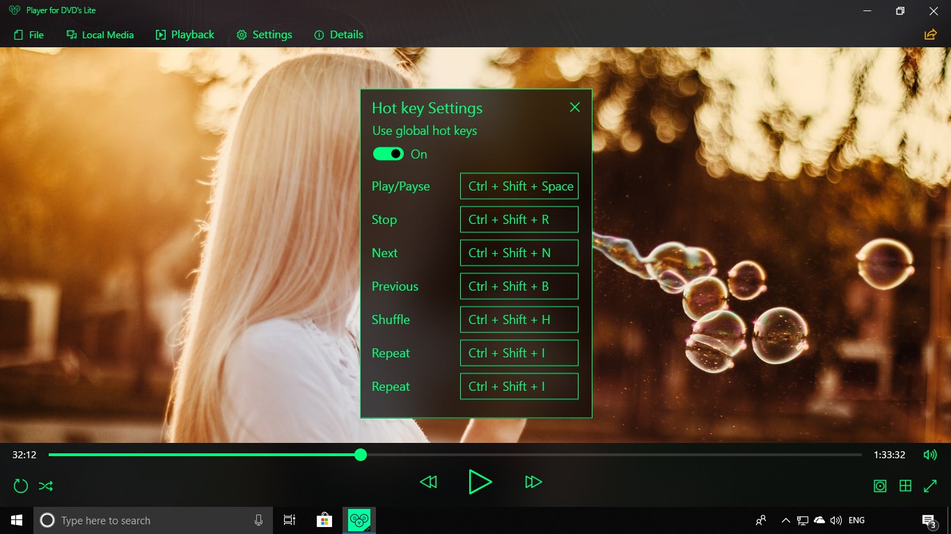
Task: Enter fullscreen with the diagonal arrow icon
Action: point(931,485)
